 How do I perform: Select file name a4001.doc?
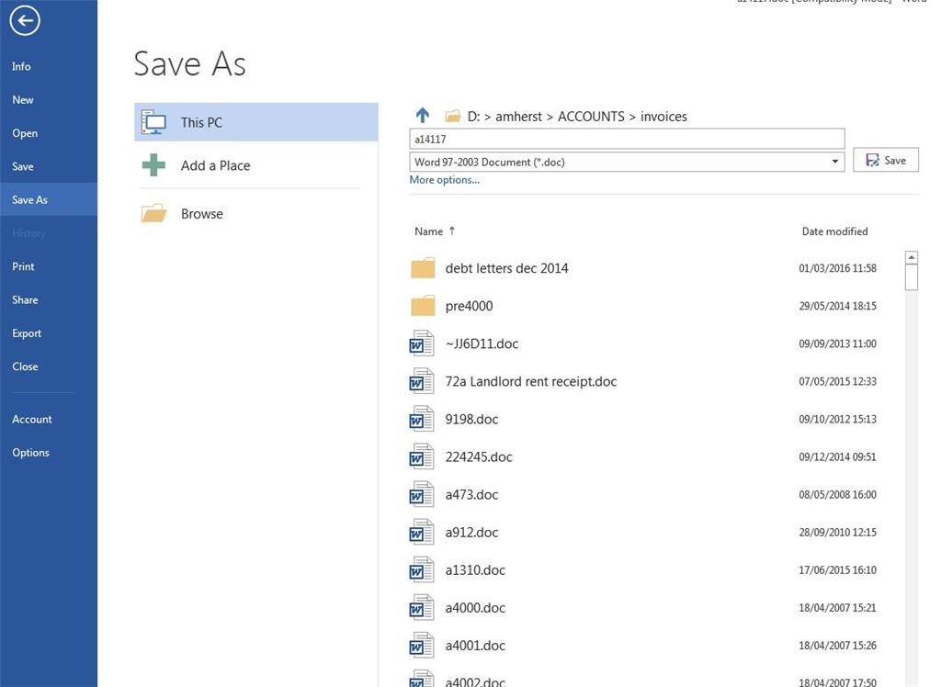(x=475, y=646)
